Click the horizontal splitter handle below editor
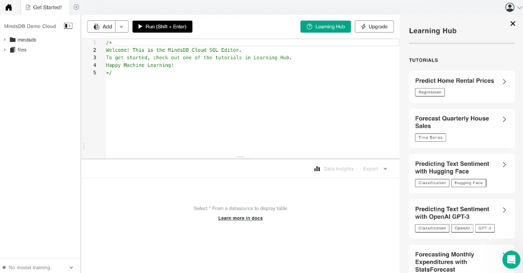523x273 pixels. coord(240,156)
